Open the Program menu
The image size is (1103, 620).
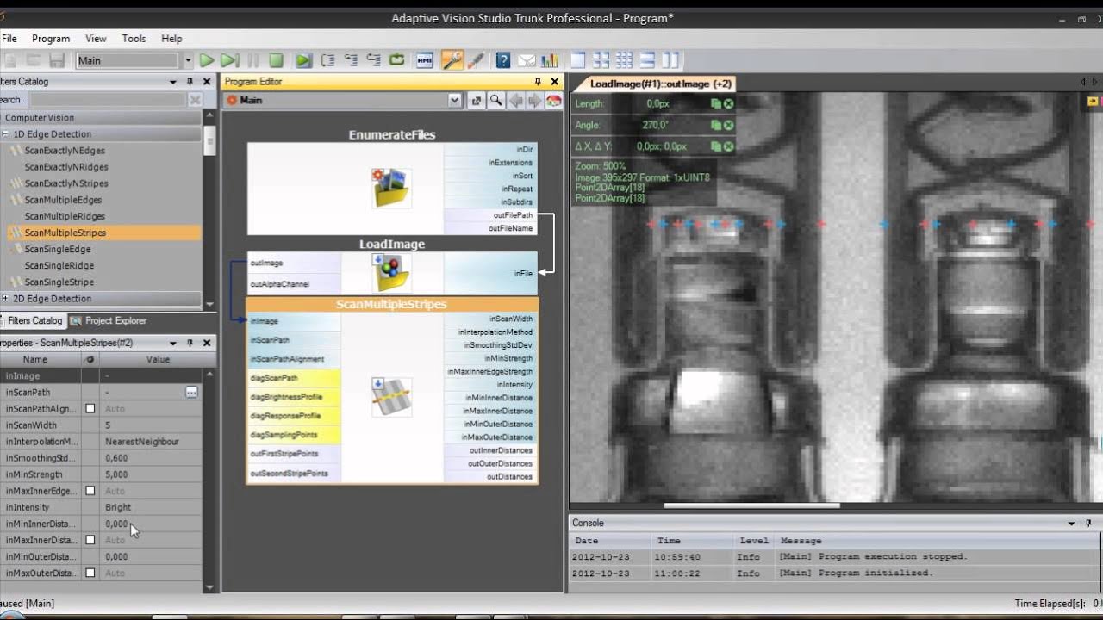tap(51, 39)
